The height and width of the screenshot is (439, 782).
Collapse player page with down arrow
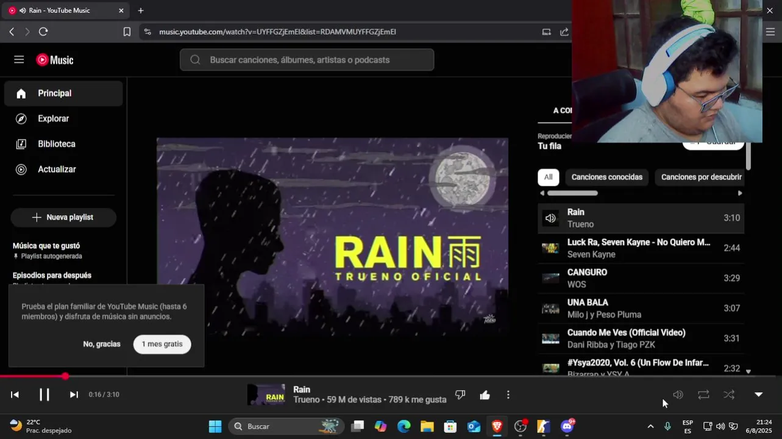click(758, 394)
